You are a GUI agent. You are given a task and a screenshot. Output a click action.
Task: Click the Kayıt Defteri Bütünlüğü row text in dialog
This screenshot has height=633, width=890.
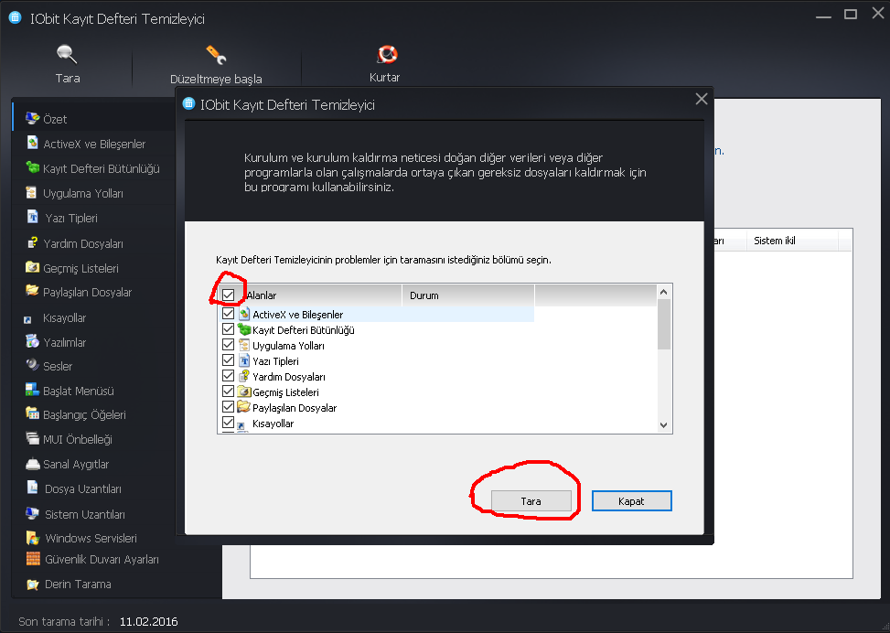[x=304, y=330]
